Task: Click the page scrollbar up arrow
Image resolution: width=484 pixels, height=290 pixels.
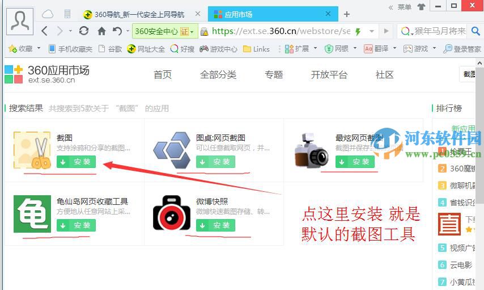Action: tap(479, 64)
